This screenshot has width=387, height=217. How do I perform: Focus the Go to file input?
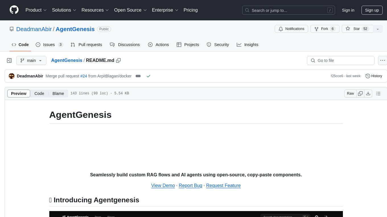pyautogui.click(x=341, y=60)
